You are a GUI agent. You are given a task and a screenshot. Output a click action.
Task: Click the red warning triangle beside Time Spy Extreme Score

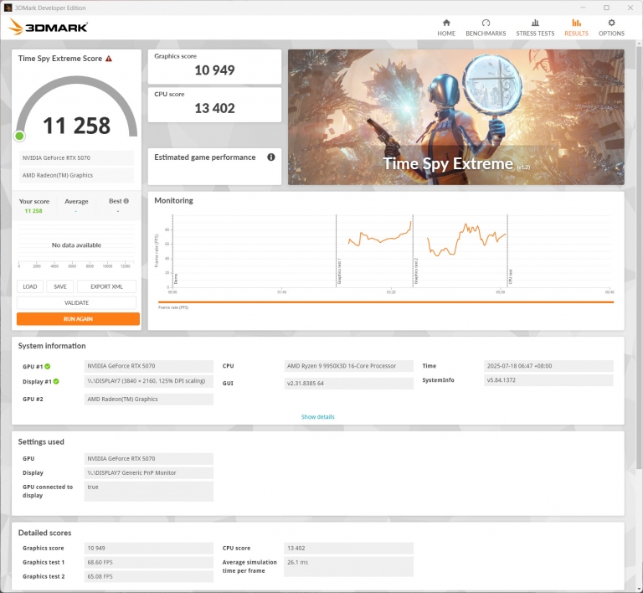click(109, 59)
